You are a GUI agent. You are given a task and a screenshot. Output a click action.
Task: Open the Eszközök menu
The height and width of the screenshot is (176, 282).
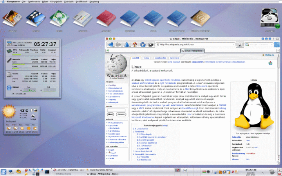tap(69, 2)
